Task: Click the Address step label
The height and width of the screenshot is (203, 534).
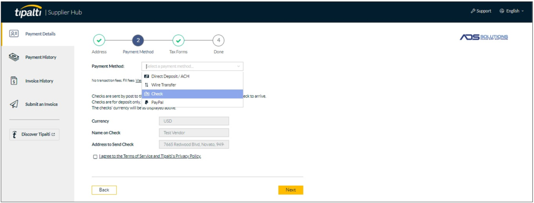Action: coord(99,52)
